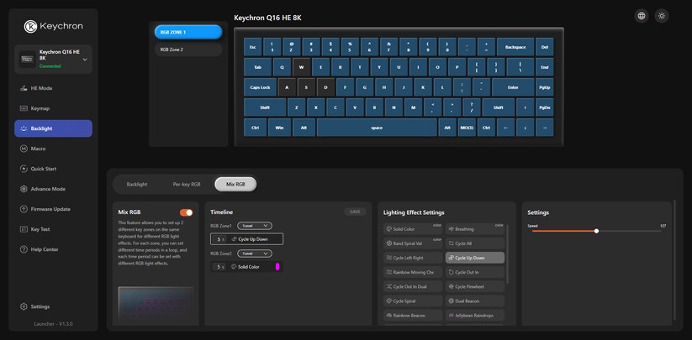Open the RGB Zone1 level dropdown
This screenshot has height=340, width=692.
[x=255, y=226]
